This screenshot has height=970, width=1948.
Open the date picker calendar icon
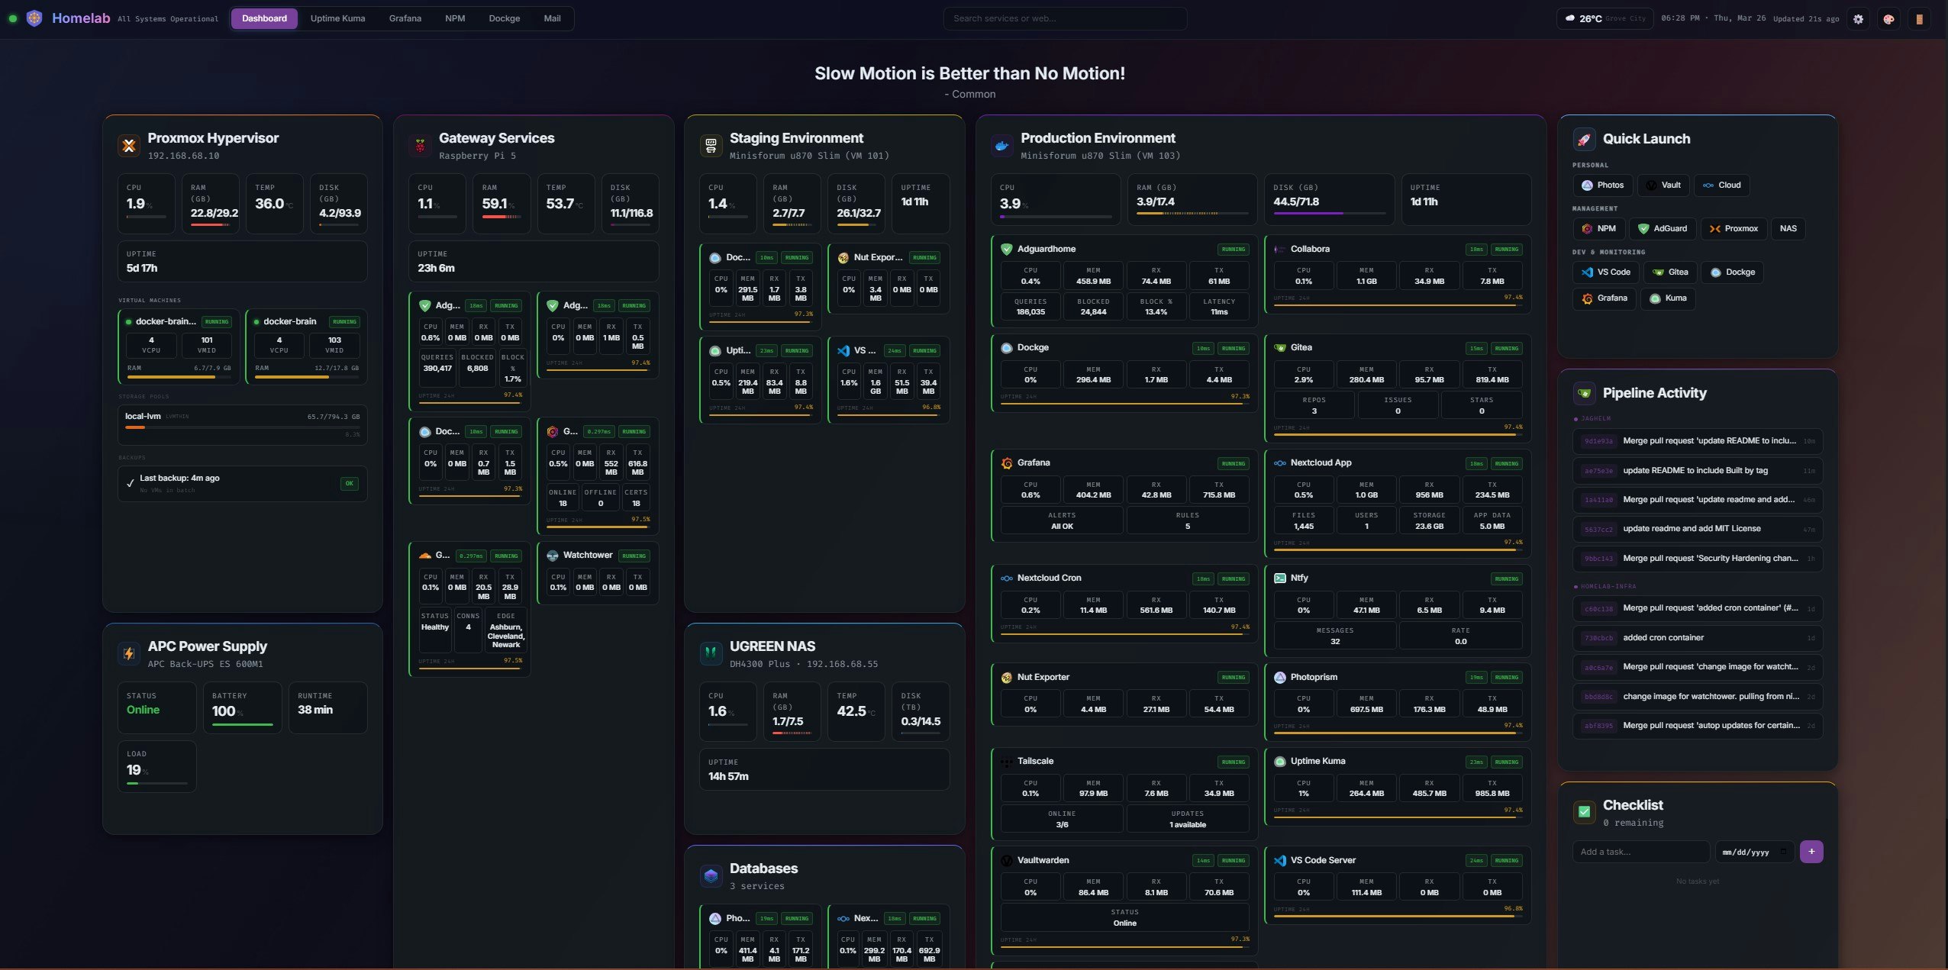1784,852
